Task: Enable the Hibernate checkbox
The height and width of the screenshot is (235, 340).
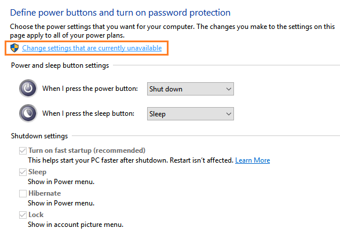Action: pos(23,193)
